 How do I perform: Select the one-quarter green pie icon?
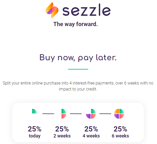tap(35, 111)
